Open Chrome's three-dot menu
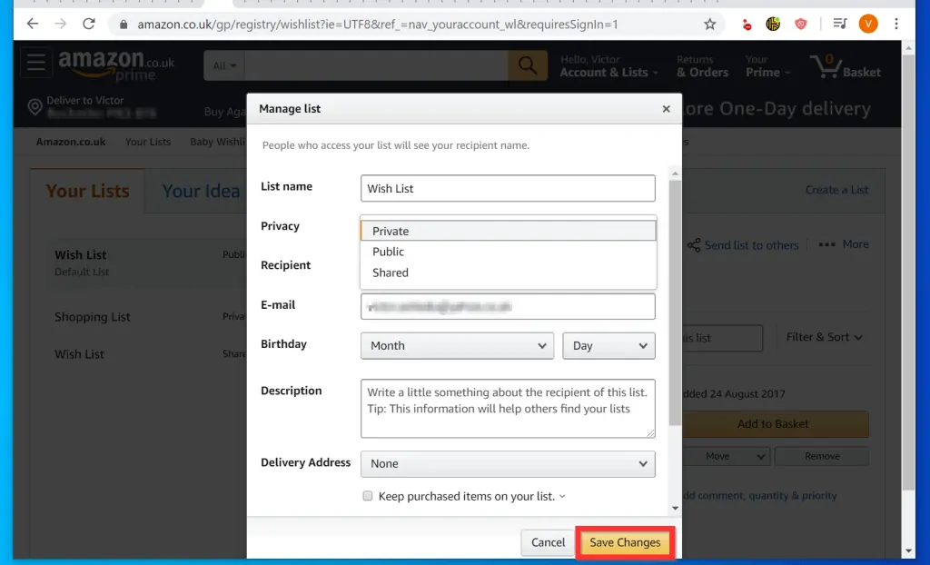930x565 pixels. tap(897, 24)
